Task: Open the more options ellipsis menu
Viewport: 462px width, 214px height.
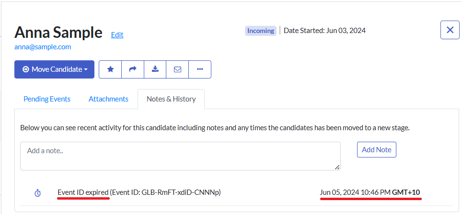Action: [200, 69]
